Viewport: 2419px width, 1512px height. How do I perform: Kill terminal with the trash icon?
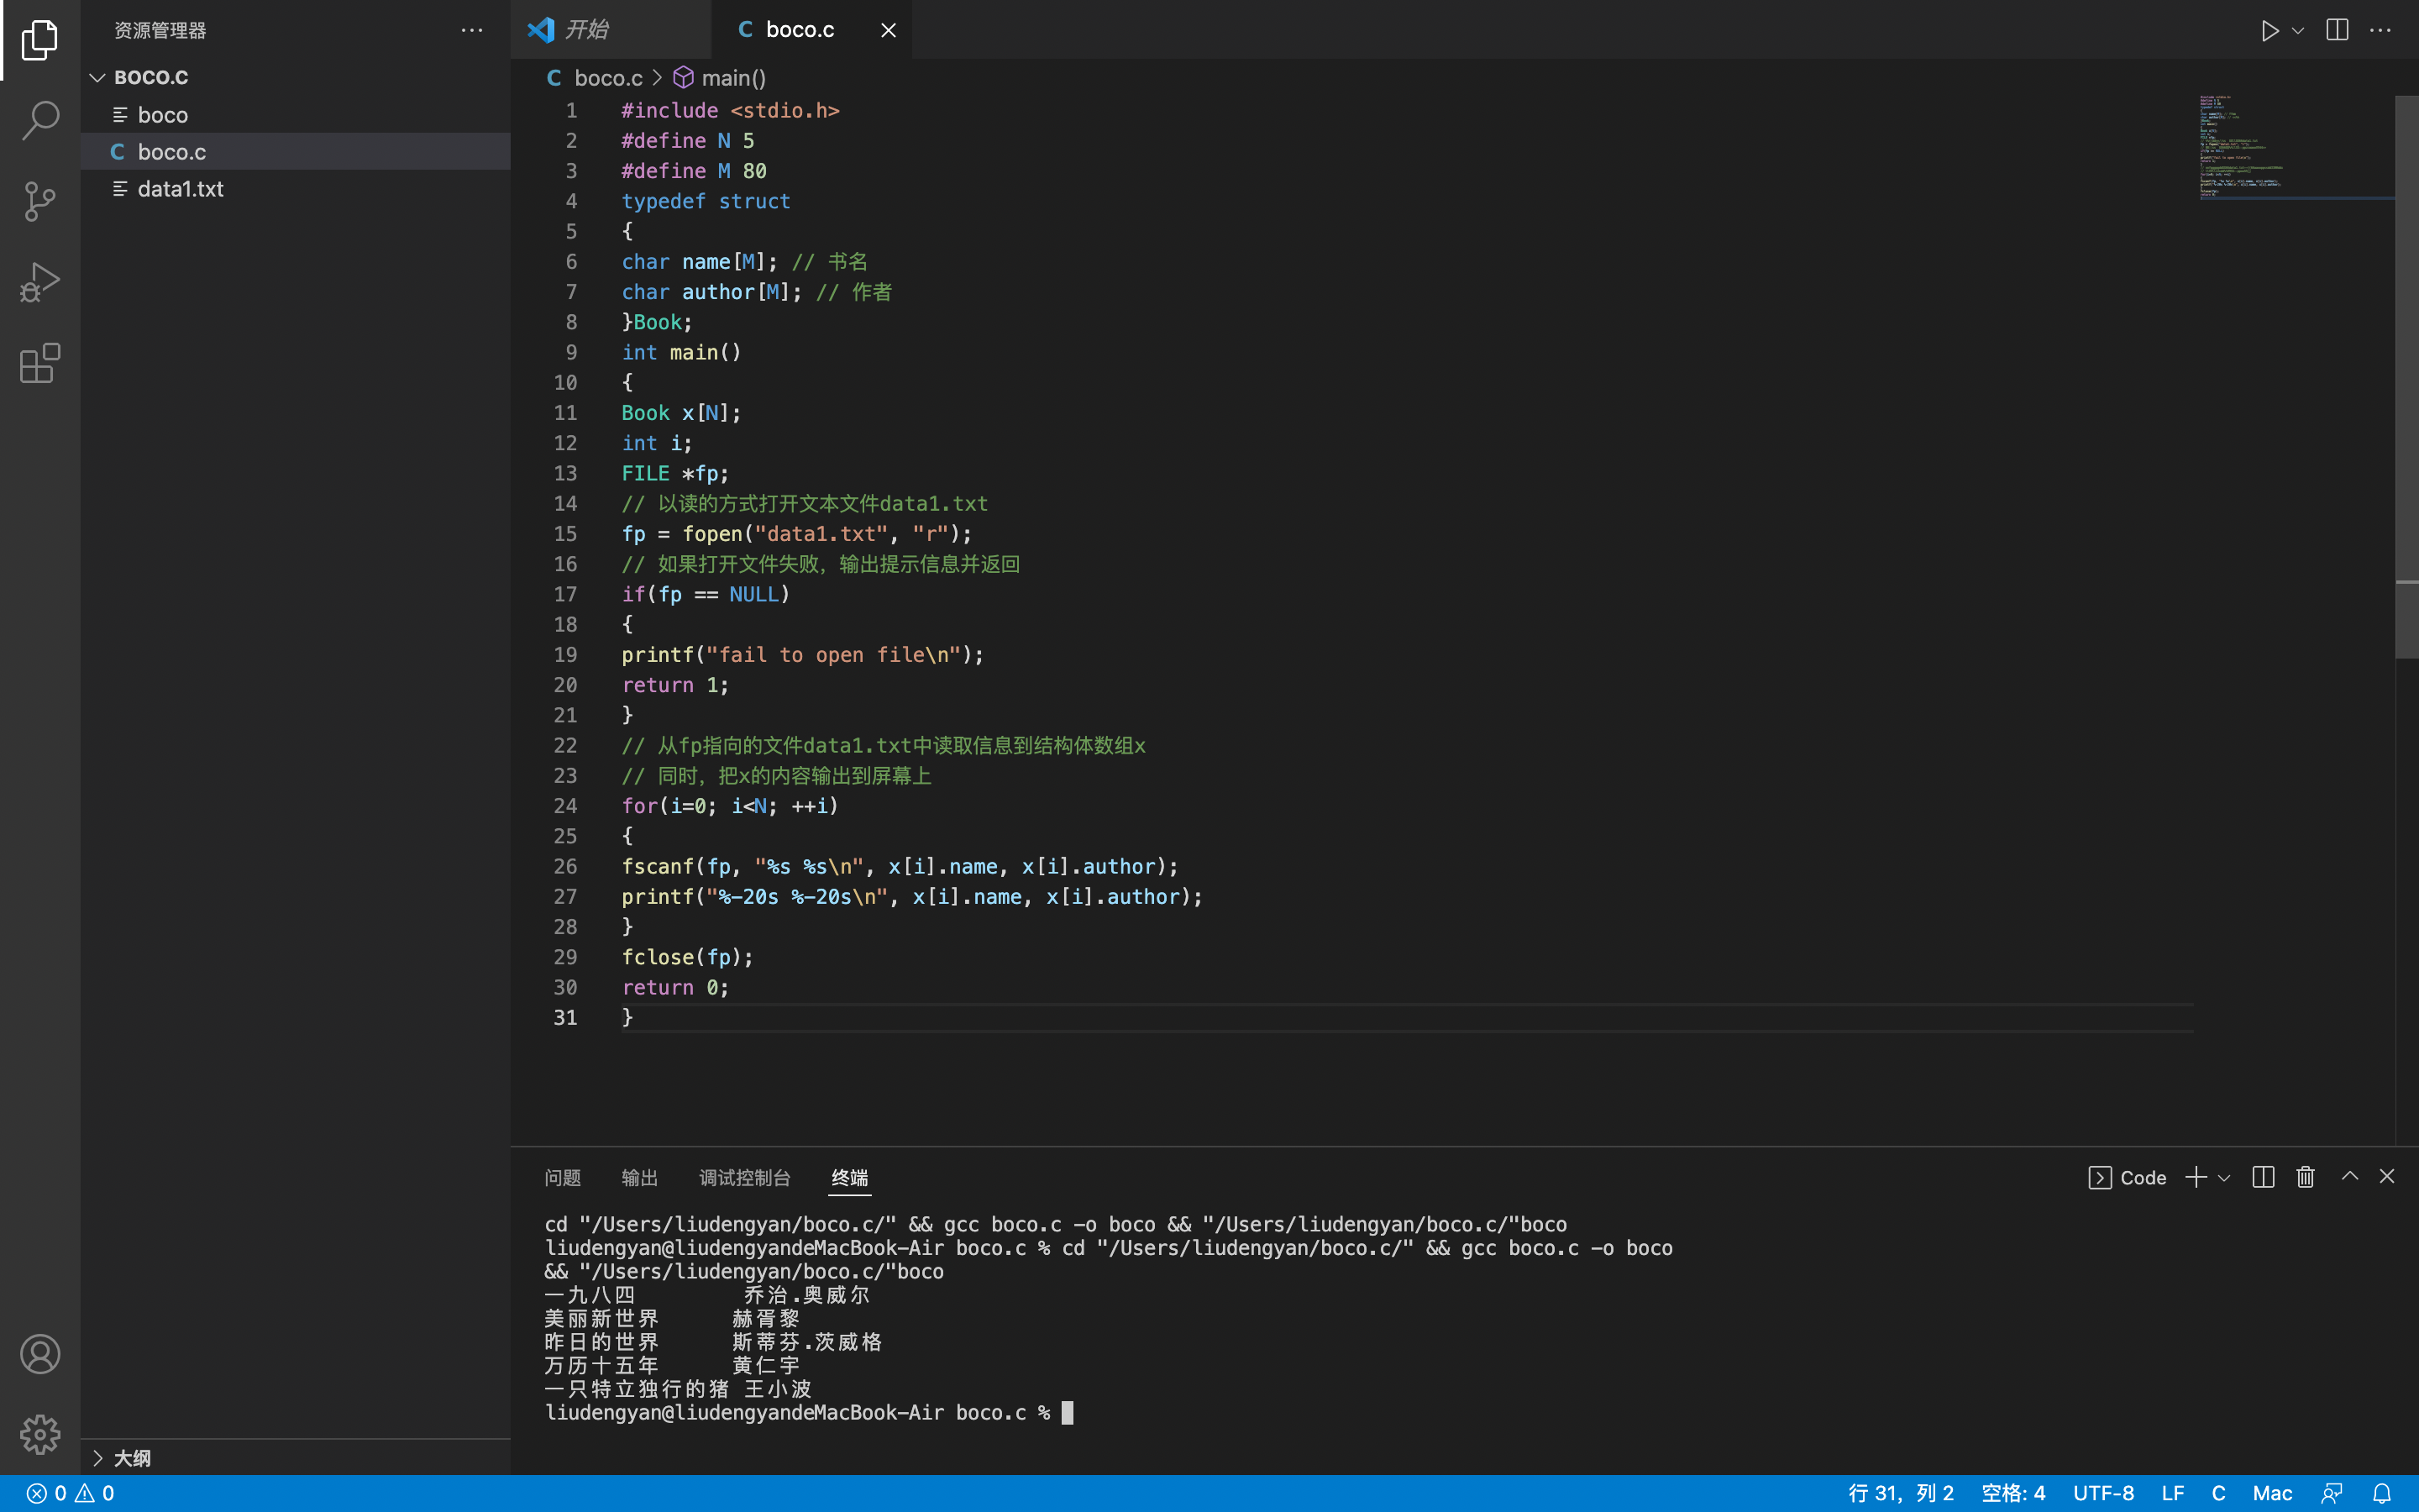(2305, 1177)
